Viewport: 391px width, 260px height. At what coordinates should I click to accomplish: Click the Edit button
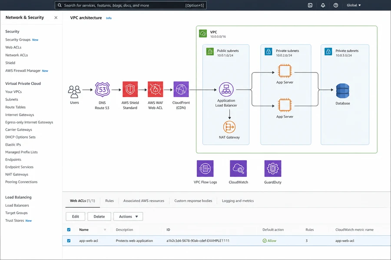(x=76, y=217)
